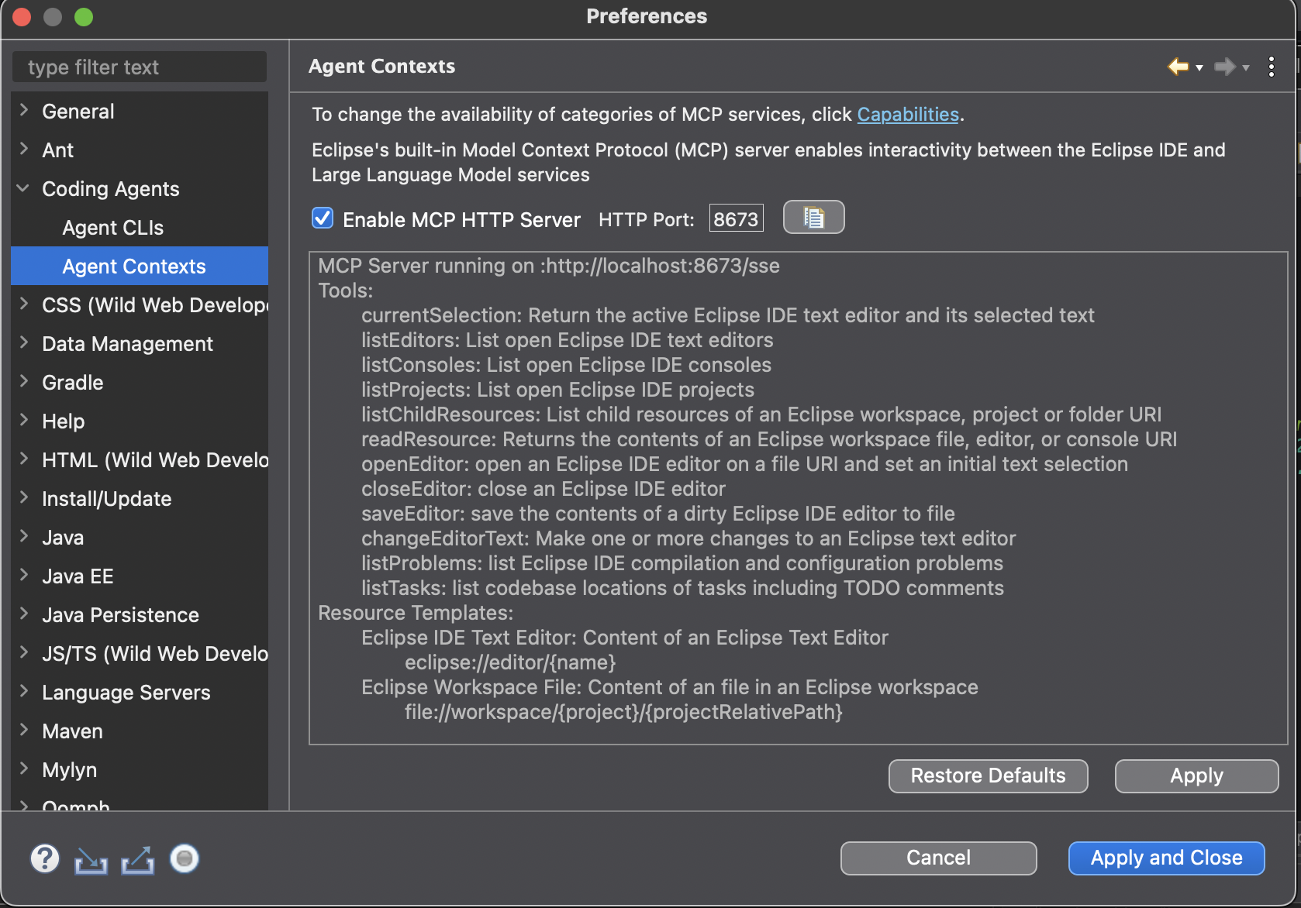Expand the General tree node

click(x=24, y=110)
